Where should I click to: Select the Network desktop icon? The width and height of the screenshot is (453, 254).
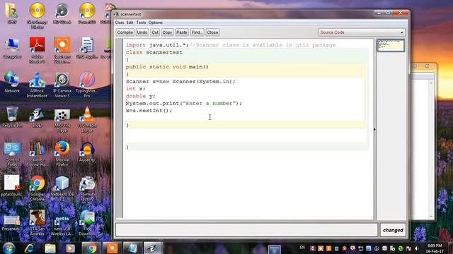point(12,82)
